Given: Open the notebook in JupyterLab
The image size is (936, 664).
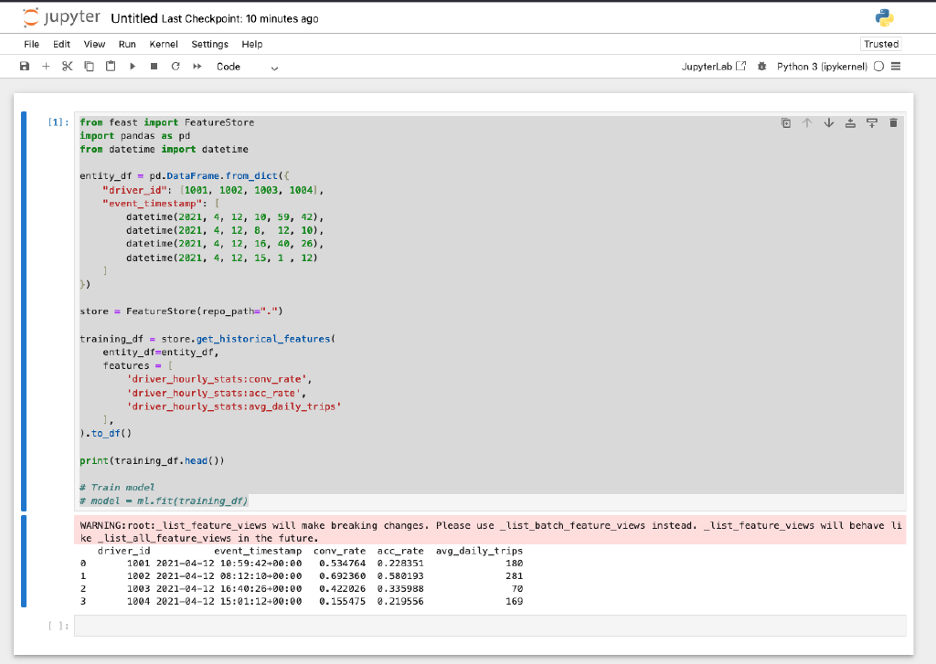Looking at the screenshot, I should pos(714,67).
